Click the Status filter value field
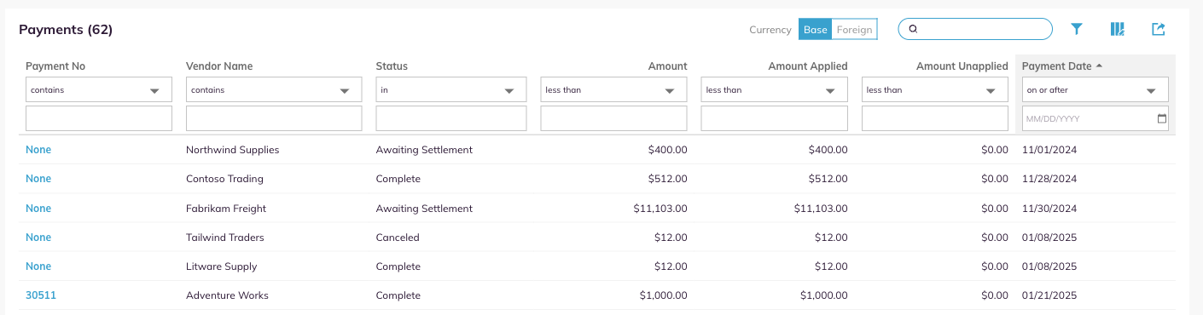Screen dimensions: 1203x315 click(451, 118)
